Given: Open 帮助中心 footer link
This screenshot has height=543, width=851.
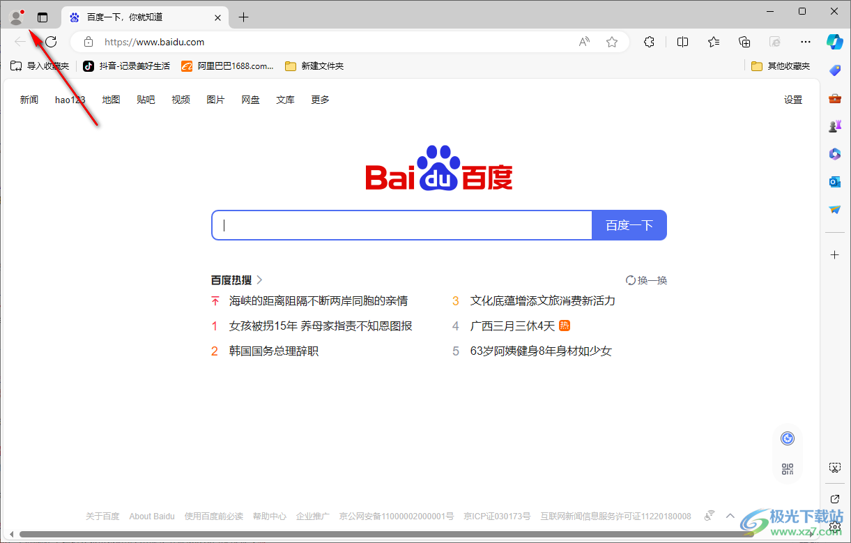Looking at the screenshot, I should point(270,517).
